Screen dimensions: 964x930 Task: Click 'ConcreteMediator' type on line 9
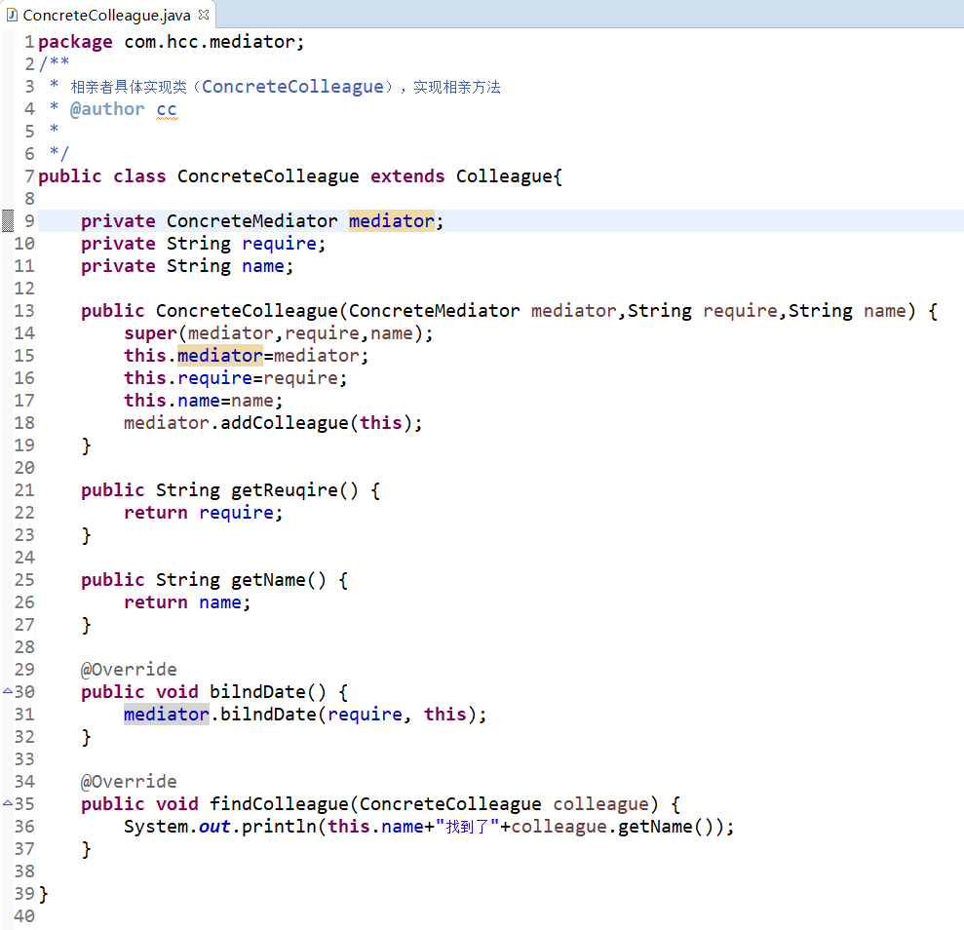pos(252,220)
